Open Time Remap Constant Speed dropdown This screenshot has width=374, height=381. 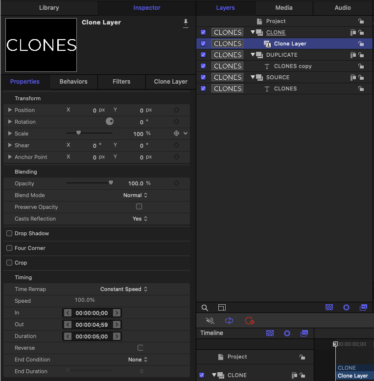124,289
